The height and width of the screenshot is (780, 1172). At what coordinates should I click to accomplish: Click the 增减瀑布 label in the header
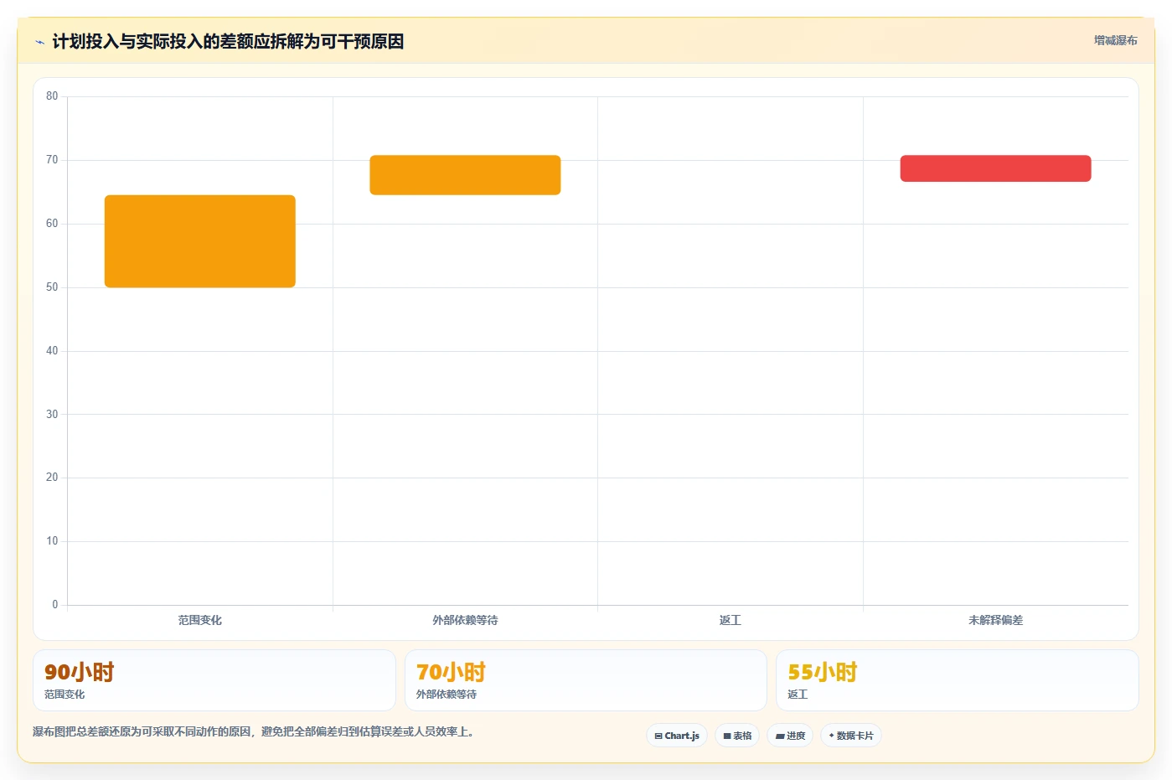(x=1115, y=40)
